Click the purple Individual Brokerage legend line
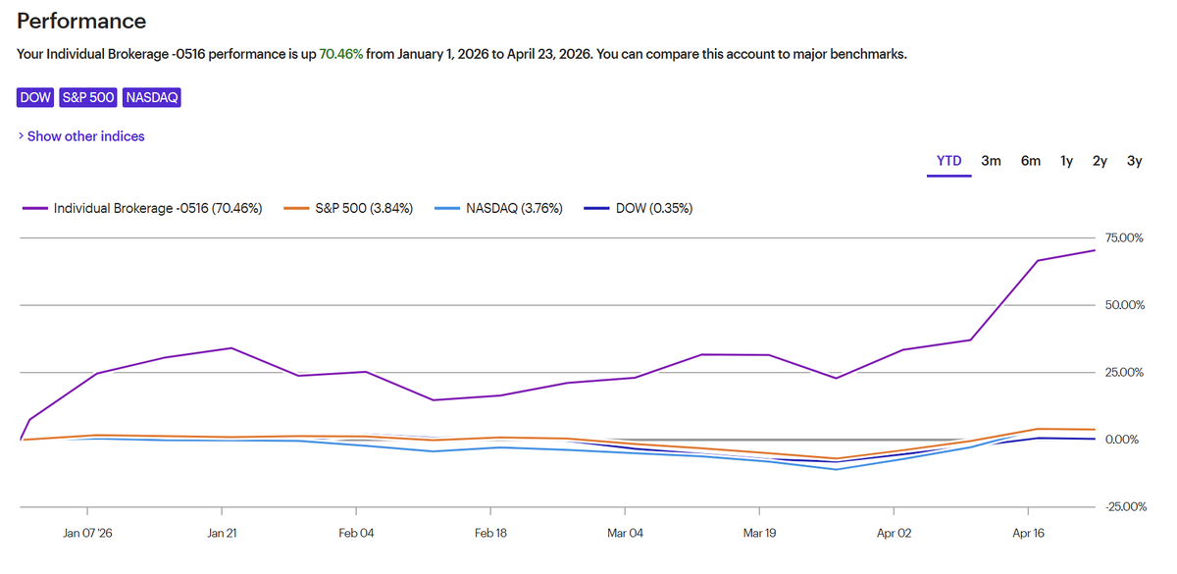1177x574 pixels. point(34,208)
